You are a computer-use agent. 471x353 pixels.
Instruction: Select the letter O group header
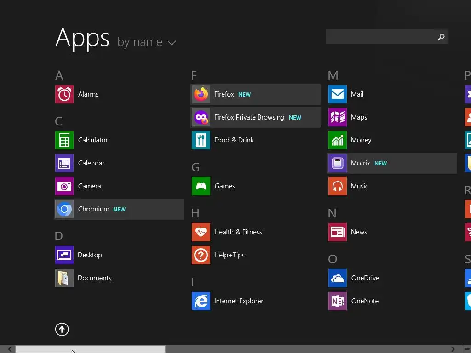333,259
